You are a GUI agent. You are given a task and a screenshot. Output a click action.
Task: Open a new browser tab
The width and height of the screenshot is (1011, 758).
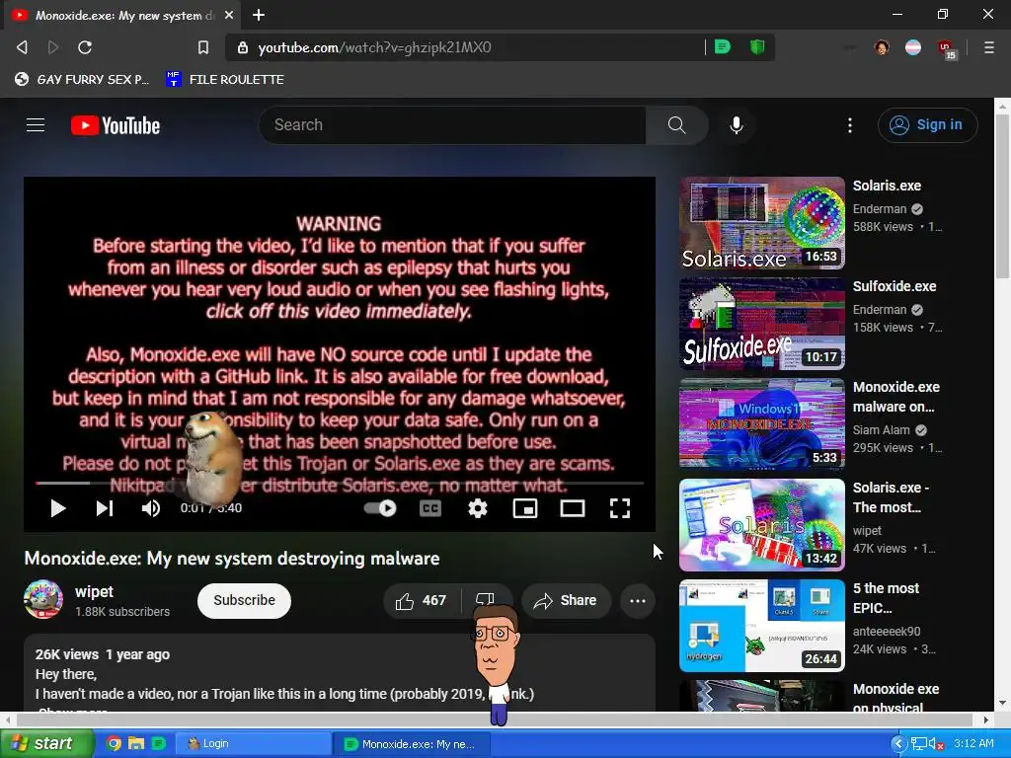coord(259,15)
